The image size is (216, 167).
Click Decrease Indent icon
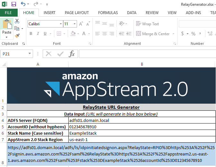coord(122,34)
